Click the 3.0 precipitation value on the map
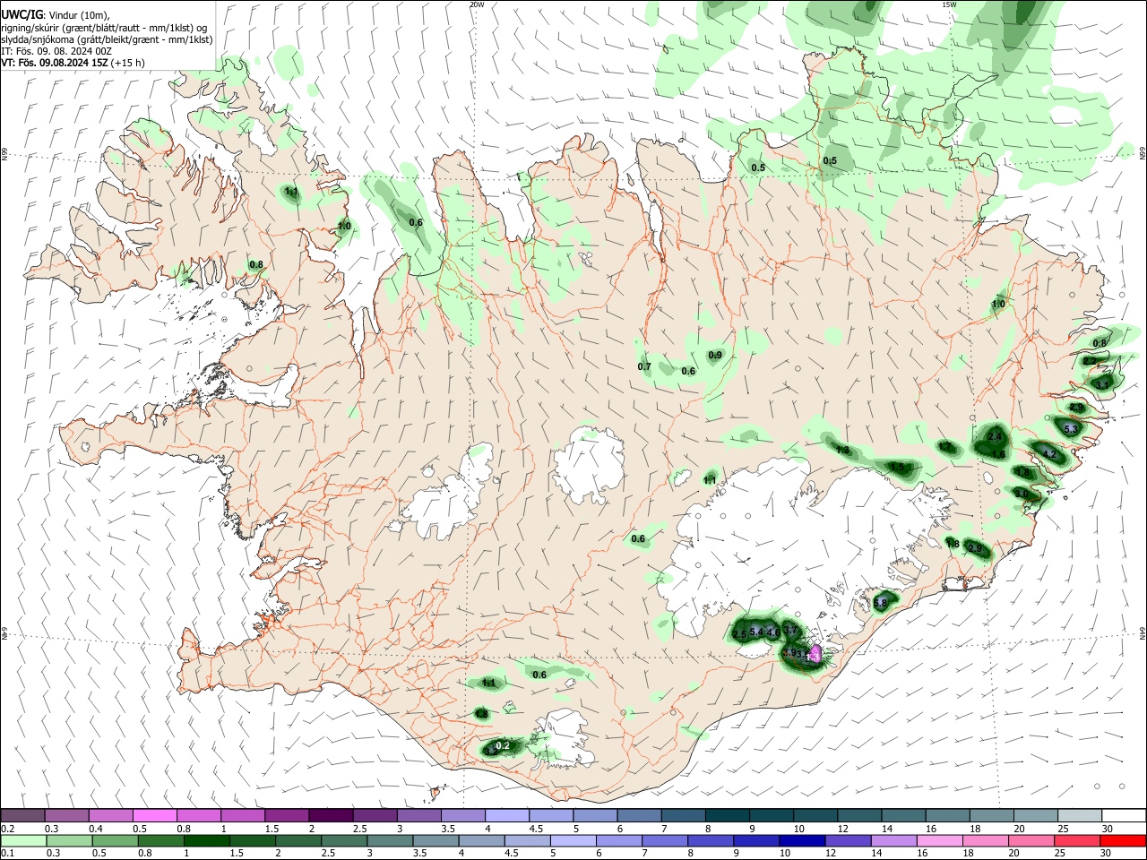This screenshot has width=1147, height=860. 1022,494
